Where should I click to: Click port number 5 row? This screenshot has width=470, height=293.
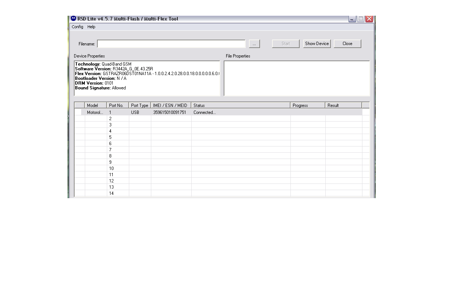(222, 137)
